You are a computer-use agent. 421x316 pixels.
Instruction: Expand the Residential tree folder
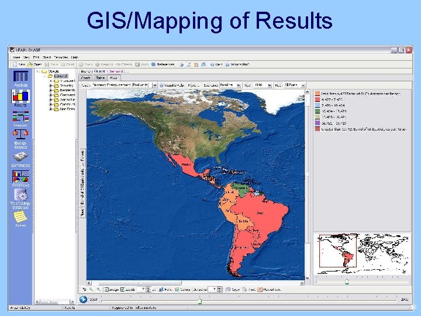(x=50, y=90)
